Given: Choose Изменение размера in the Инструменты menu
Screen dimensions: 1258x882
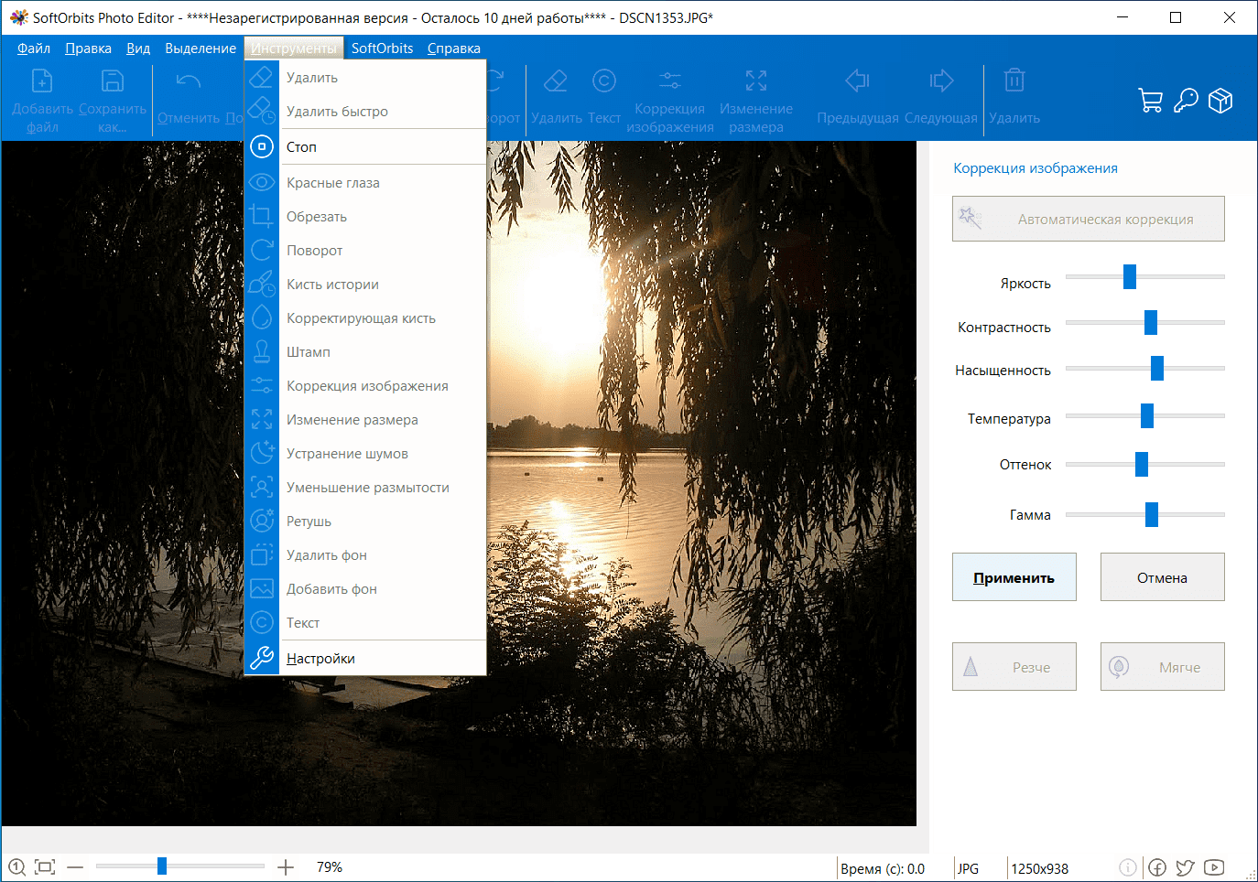Looking at the screenshot, I should (x=365, y=420).
